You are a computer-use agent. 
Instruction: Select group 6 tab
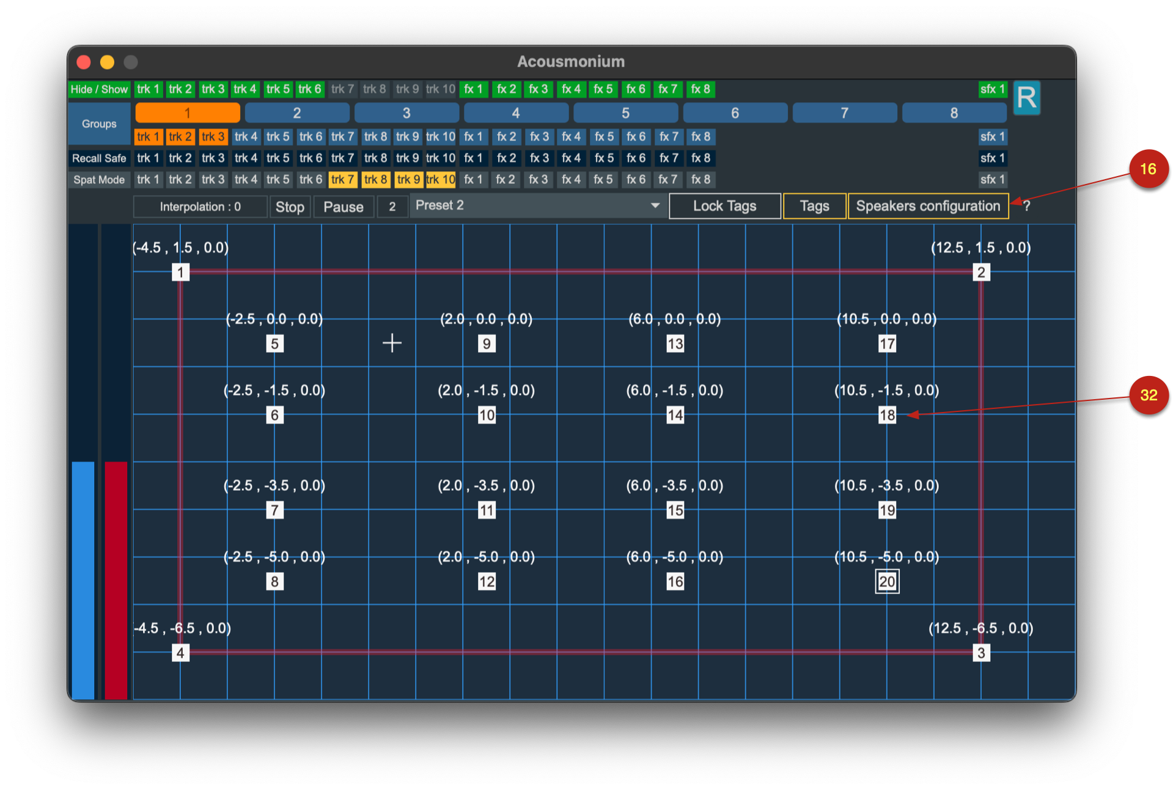735,113
